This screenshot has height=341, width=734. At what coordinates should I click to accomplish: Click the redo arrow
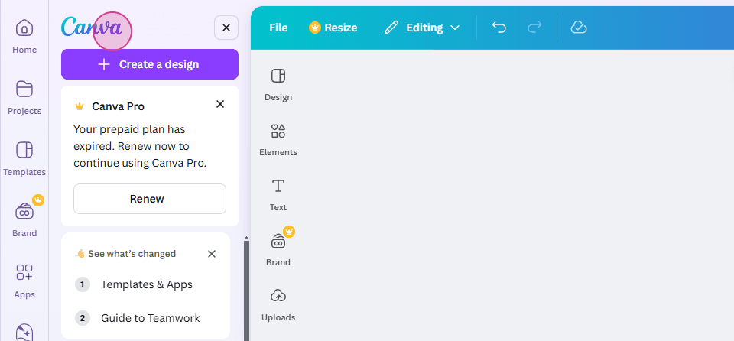pyautogui.click(x=534, y=28)
